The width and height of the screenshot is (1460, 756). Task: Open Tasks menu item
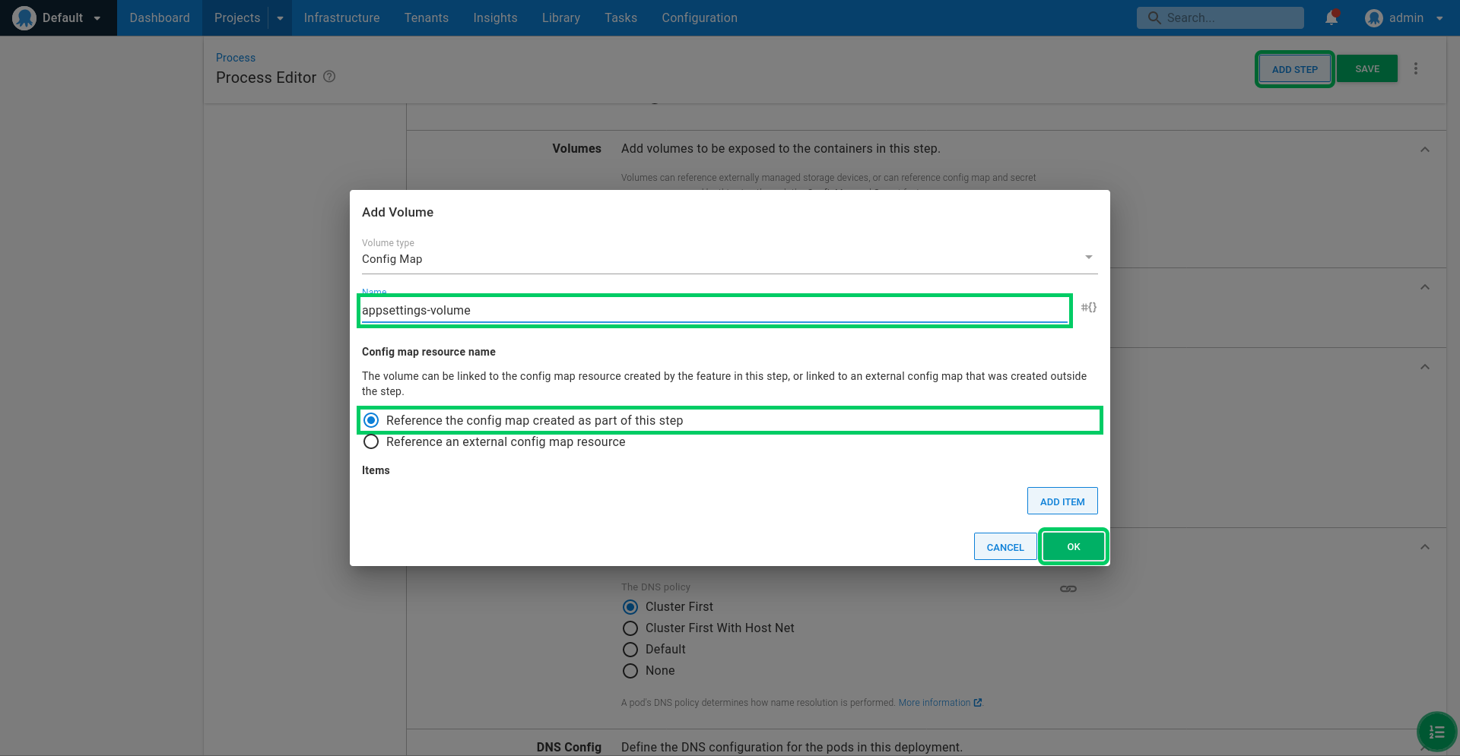click(621, 17)
